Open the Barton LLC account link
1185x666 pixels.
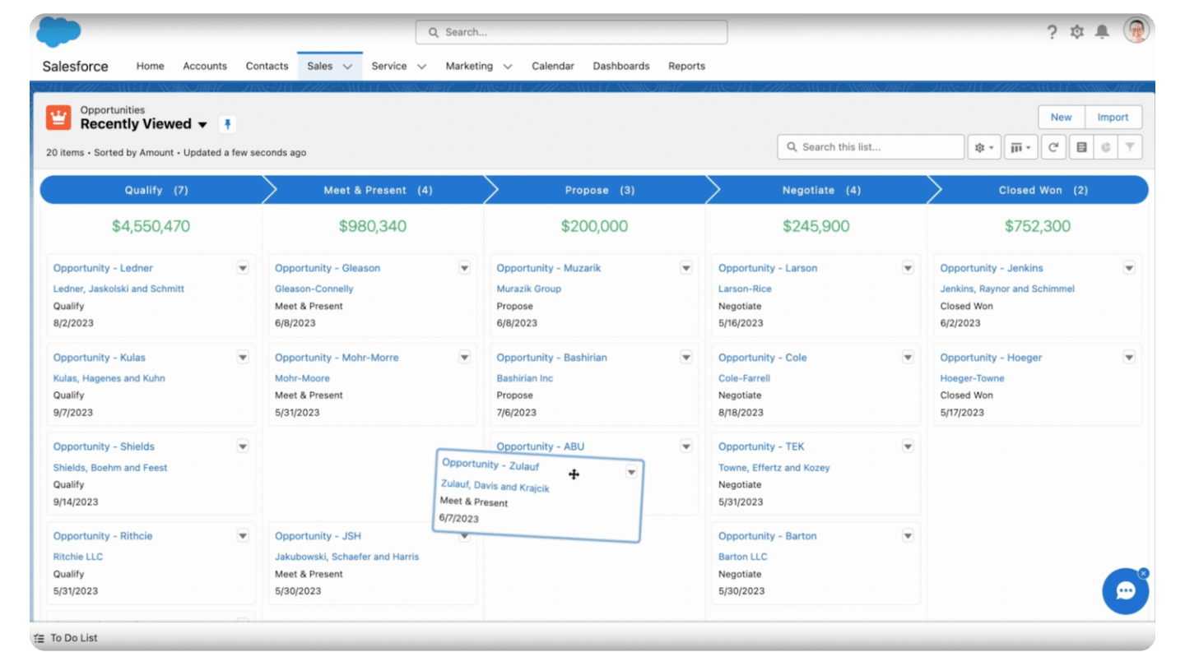743,557
